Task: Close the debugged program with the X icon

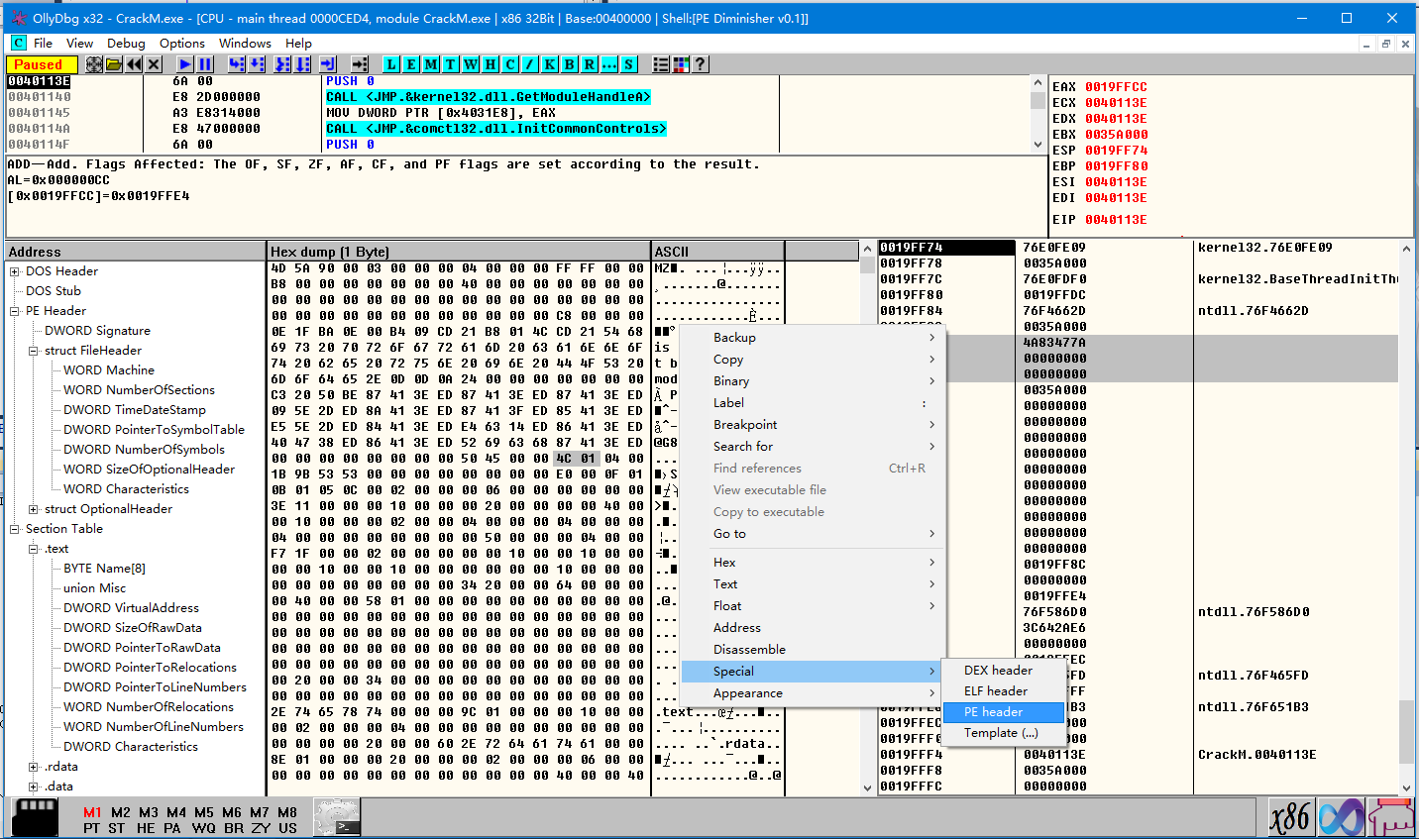Action: 154,64
